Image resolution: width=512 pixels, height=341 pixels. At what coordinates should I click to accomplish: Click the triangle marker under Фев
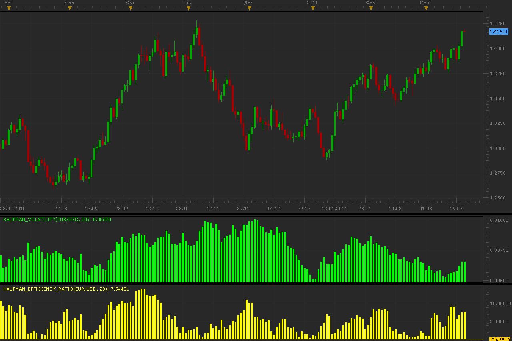click(x=371, y=8)
